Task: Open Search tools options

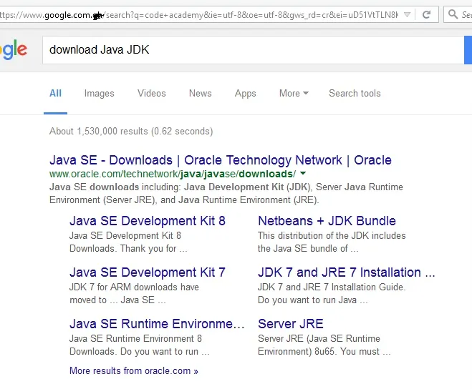Action: tap(355, 93)
